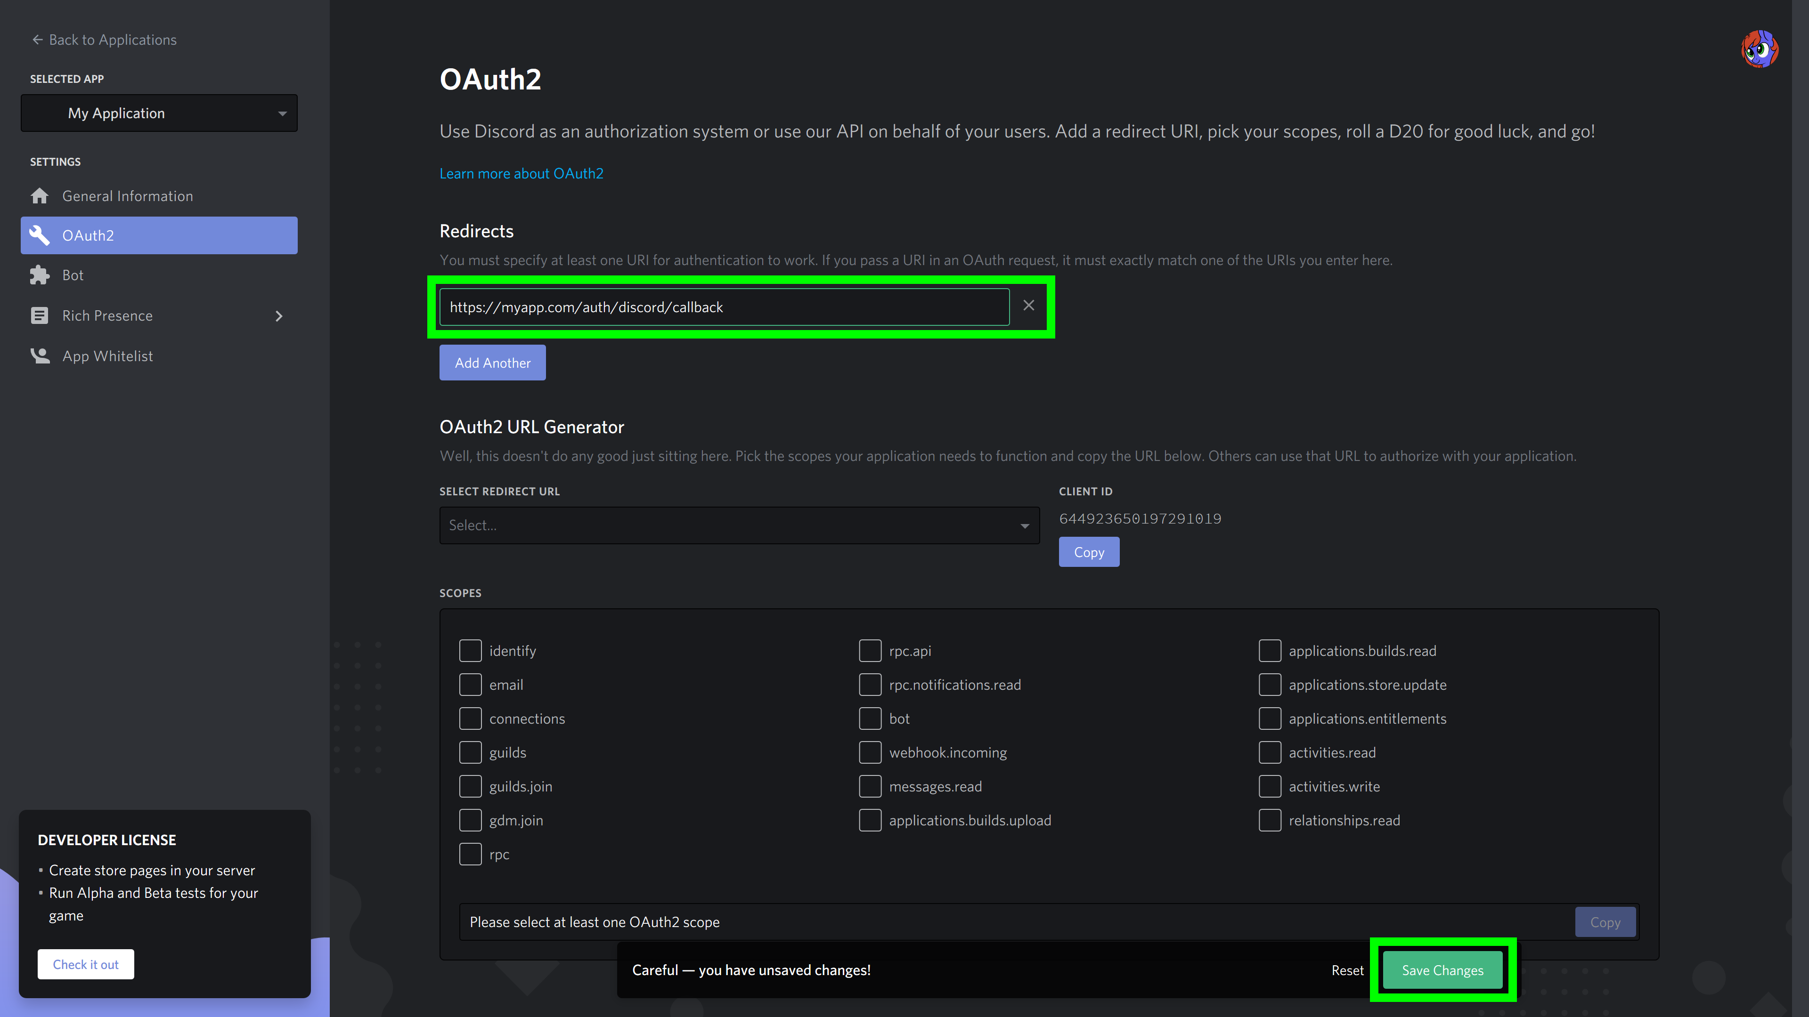Click the Save Changes button
This screenshot has height=1017, width=1809.
[x=1442, y=970]
